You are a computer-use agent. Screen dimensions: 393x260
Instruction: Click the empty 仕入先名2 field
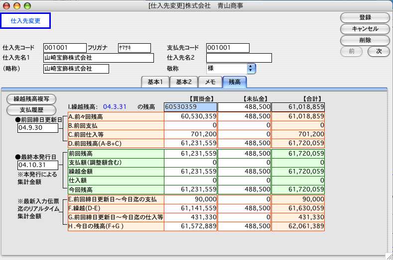[239, 58]
